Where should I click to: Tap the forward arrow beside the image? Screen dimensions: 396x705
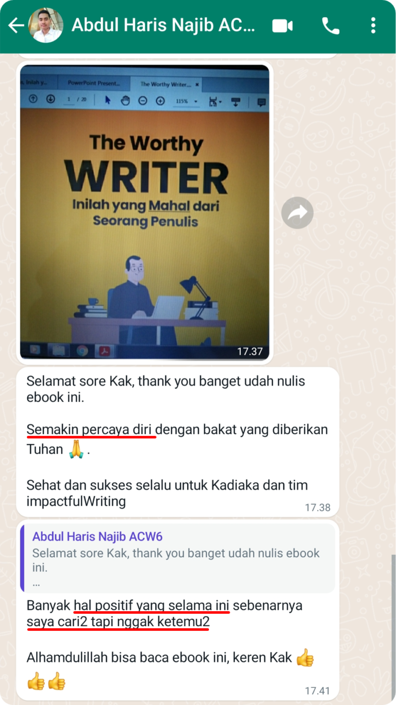[x=298, y=212]
